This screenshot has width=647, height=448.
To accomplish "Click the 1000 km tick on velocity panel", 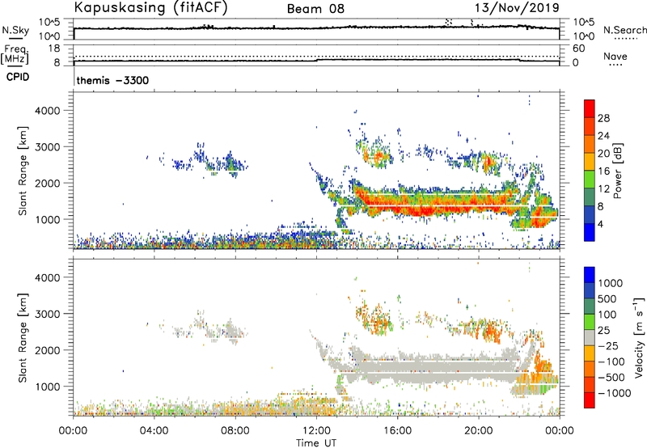I will [48, 387].
